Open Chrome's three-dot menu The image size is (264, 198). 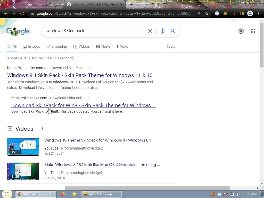258,13
